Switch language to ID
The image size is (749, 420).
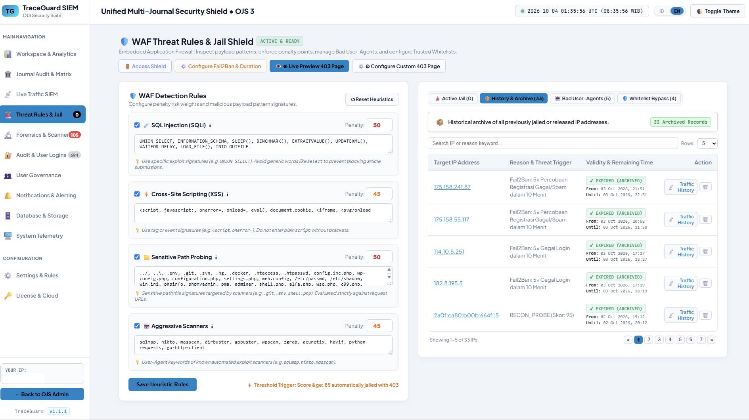click(x=662, y=11)
